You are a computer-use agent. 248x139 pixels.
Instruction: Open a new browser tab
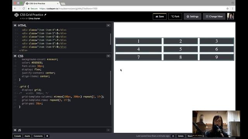(x=63, y=3)
